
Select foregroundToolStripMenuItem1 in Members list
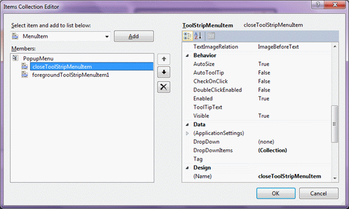[70, 75]
